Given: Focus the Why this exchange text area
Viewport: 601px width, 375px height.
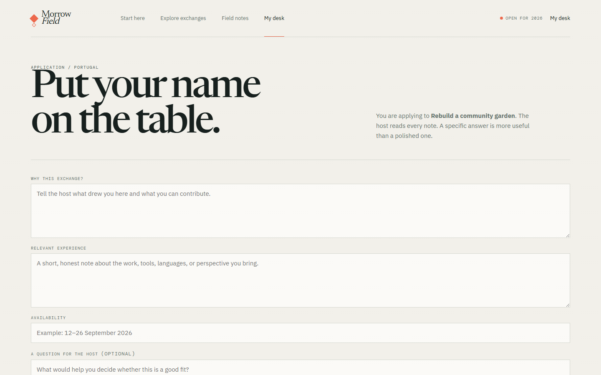Looking at the screenshot, I should pos(300,211).
